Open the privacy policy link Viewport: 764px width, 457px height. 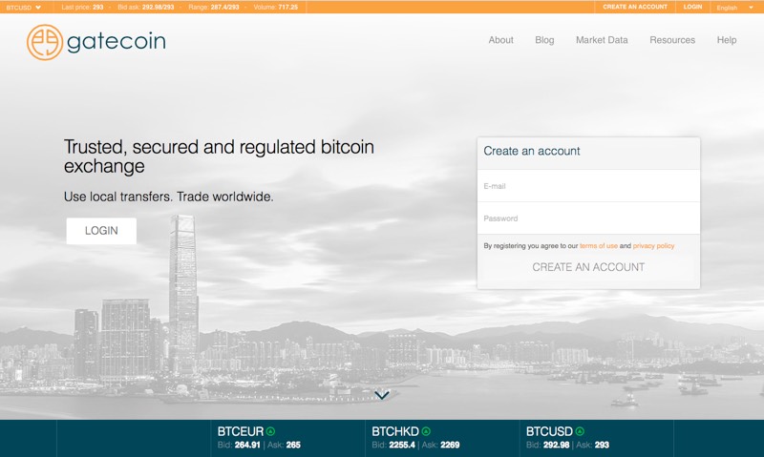click(x=653, y=246)
